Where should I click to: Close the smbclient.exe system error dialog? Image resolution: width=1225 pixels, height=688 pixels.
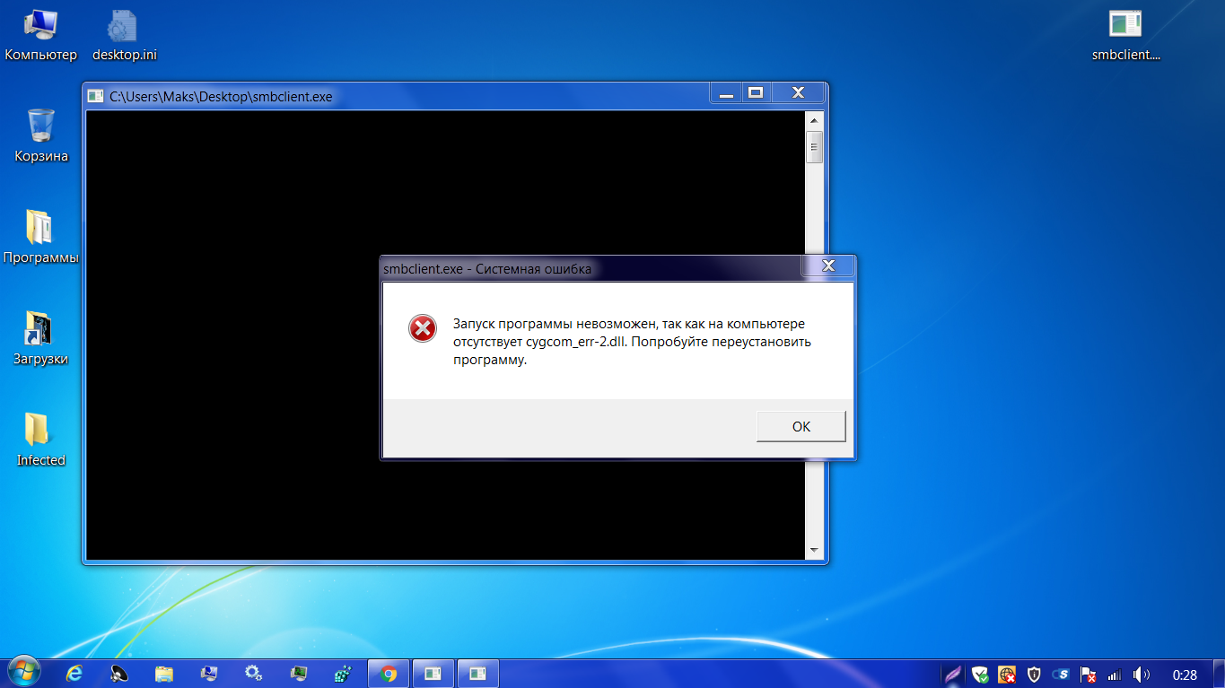tap(828, 266)
